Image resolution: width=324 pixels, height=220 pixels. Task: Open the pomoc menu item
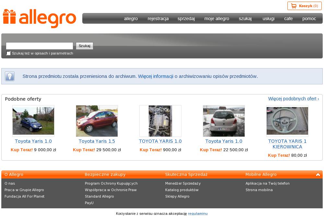click(309, 18)
